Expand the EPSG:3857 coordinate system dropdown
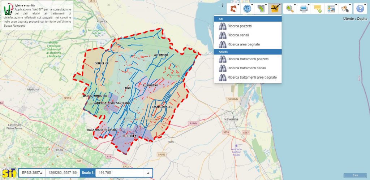 tap(32, 173)
